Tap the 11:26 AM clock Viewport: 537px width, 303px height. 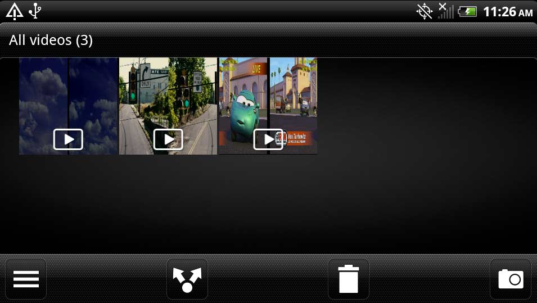click(508, 12)
